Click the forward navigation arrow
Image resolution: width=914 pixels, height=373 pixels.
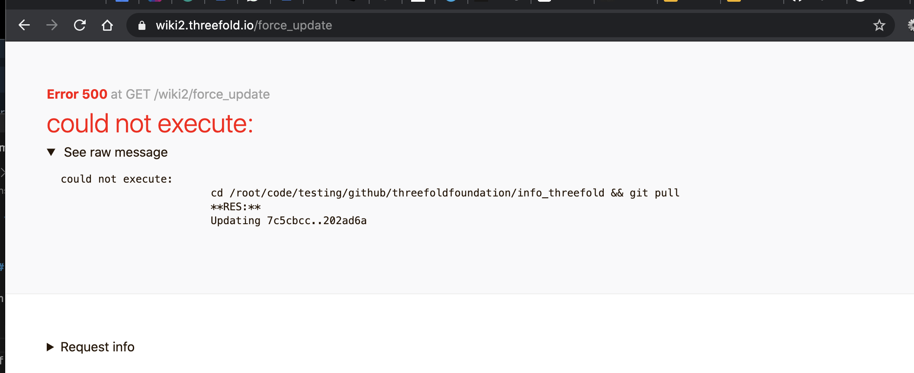click(x=52, y=25)
